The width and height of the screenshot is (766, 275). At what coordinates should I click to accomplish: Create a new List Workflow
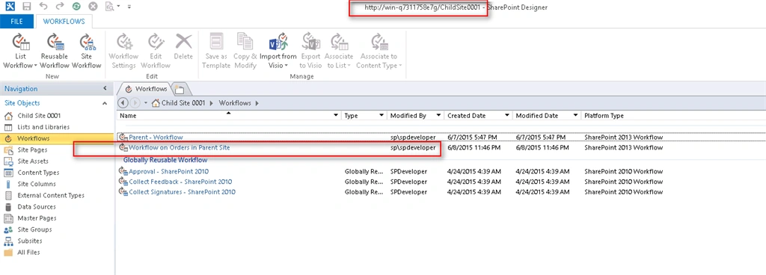tap(20, 52)
